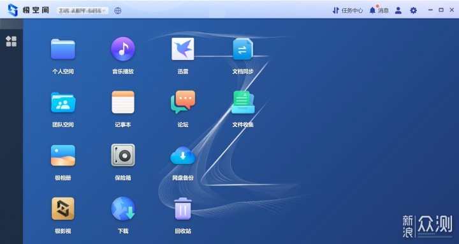Image resolution: width=459 pixels, height=244 pixels.
Task: Open the 保险箱 safe box
Action: (123, 155)
